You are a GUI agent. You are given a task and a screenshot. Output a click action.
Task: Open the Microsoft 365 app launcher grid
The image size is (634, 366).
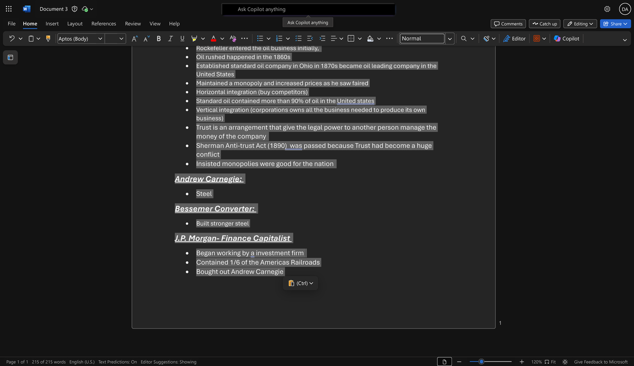[8, 9]
